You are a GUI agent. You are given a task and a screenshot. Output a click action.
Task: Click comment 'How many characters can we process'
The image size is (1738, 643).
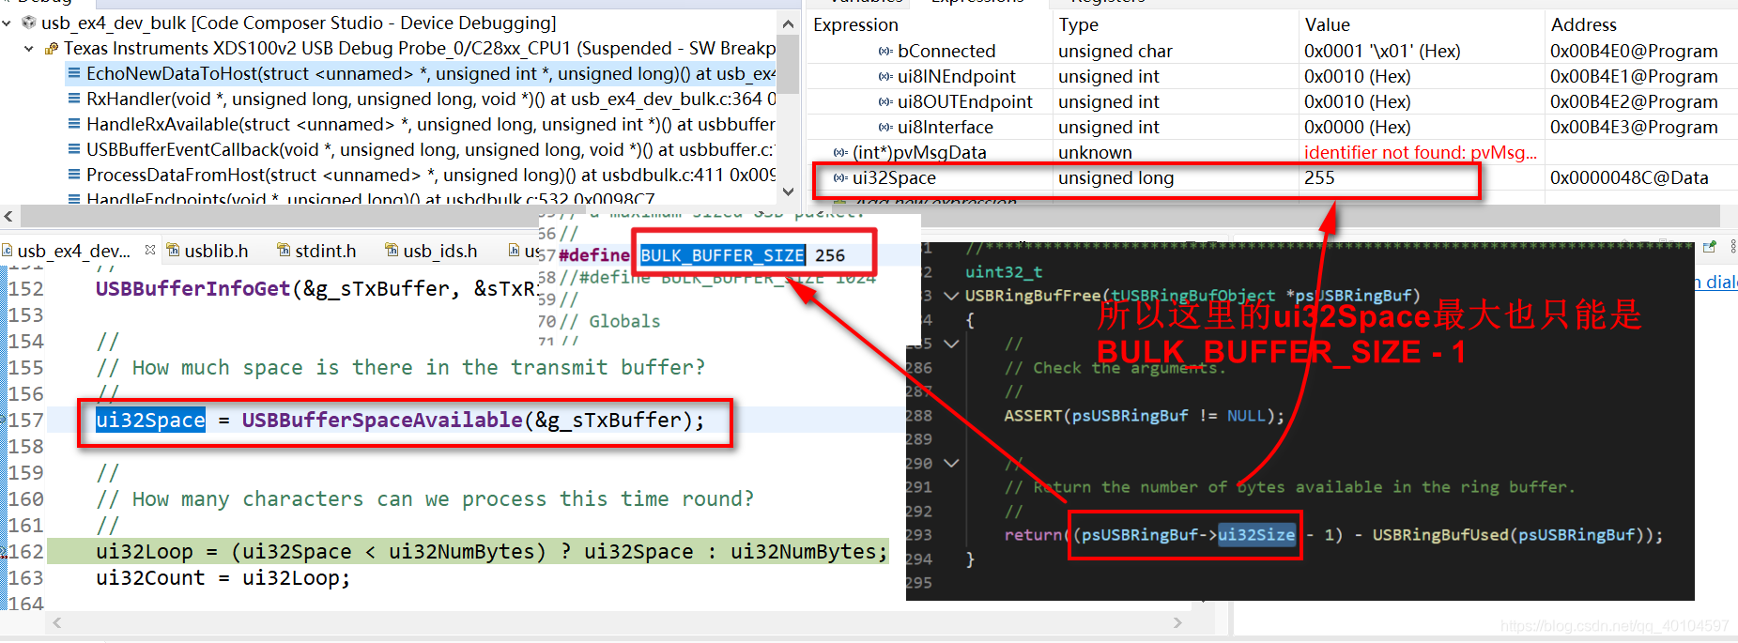(425, 498)
